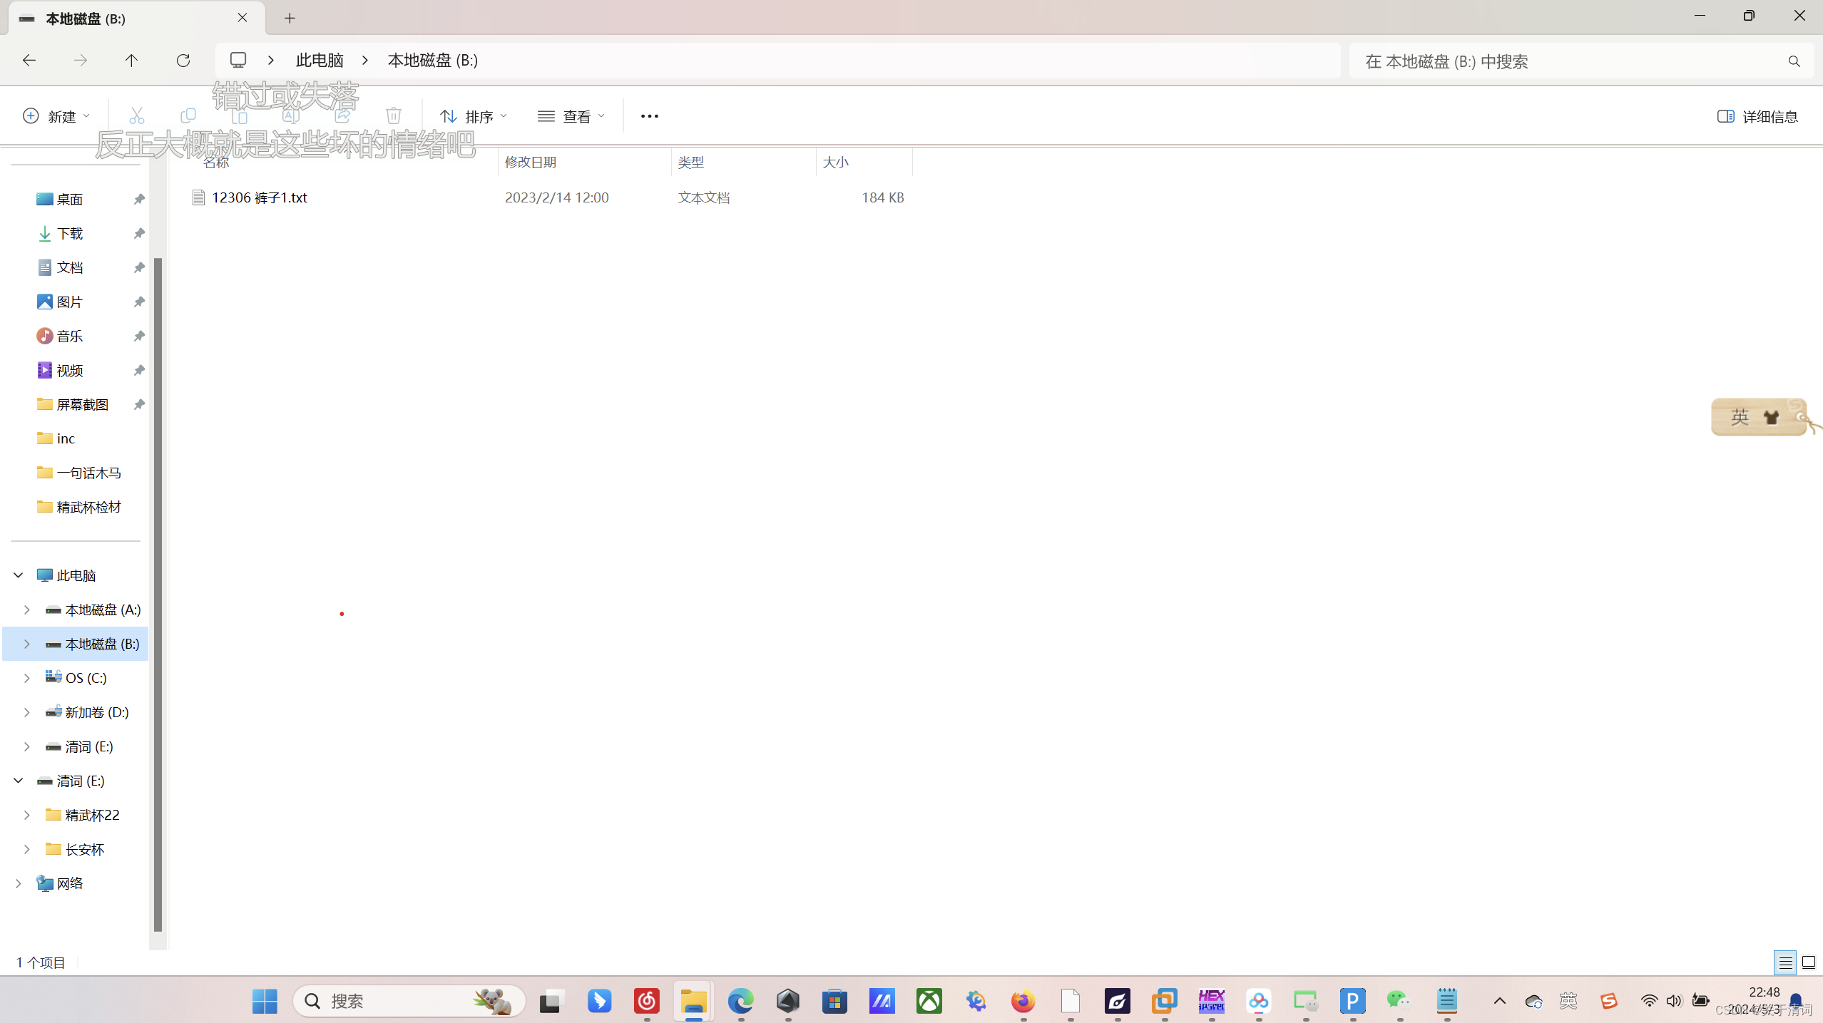
Task: Toggle the 详细信息 details pane
Action: pos(1757,116)
